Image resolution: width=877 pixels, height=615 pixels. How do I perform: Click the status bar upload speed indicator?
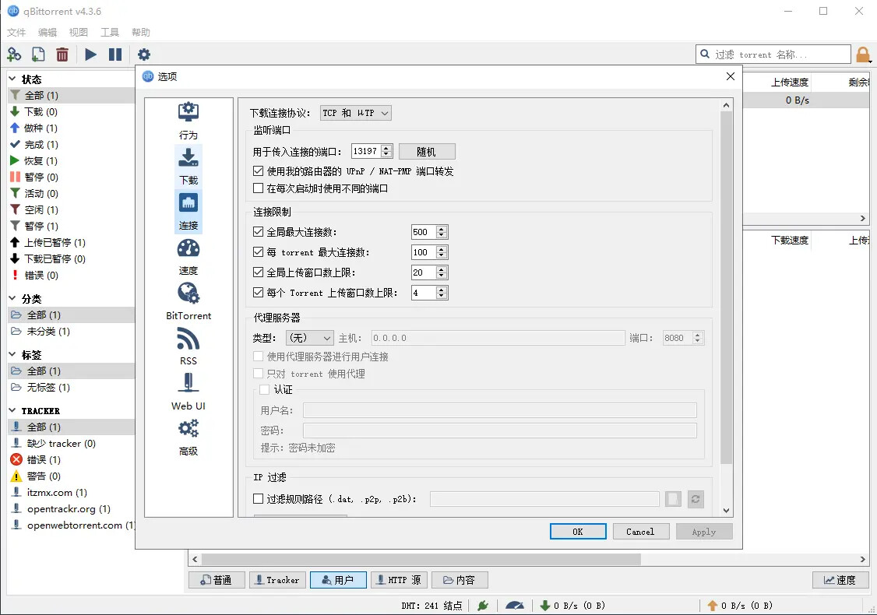coord(740,606)
